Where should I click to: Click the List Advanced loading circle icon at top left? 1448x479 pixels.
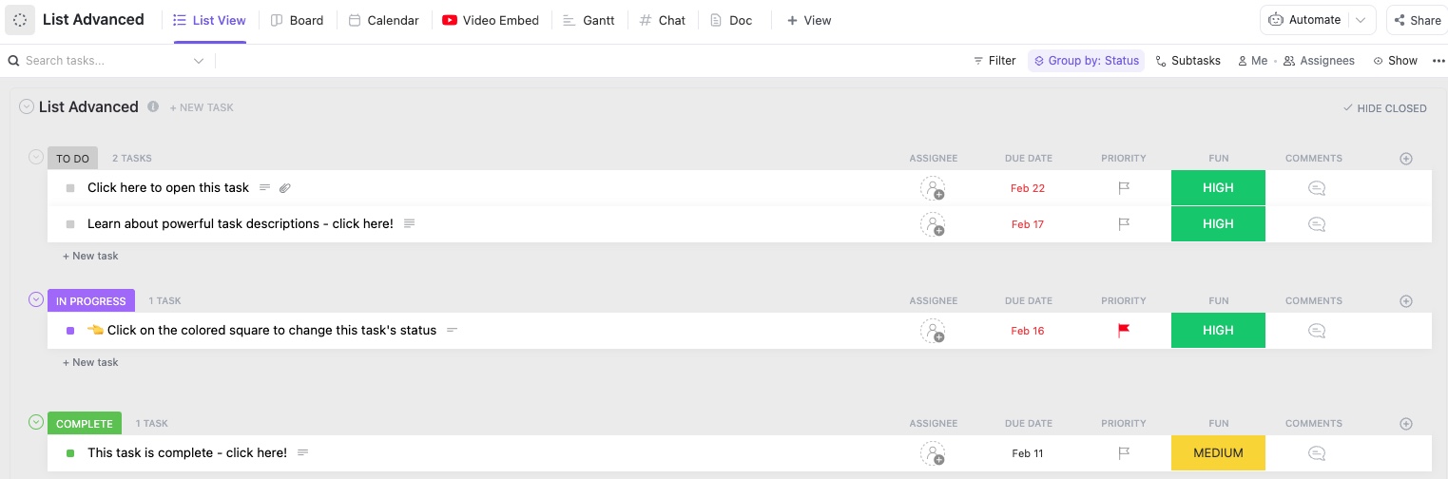pyautogui.click(x=20, y=20)
